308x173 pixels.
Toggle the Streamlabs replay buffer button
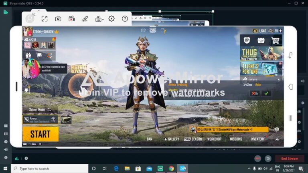coord(268,159)
